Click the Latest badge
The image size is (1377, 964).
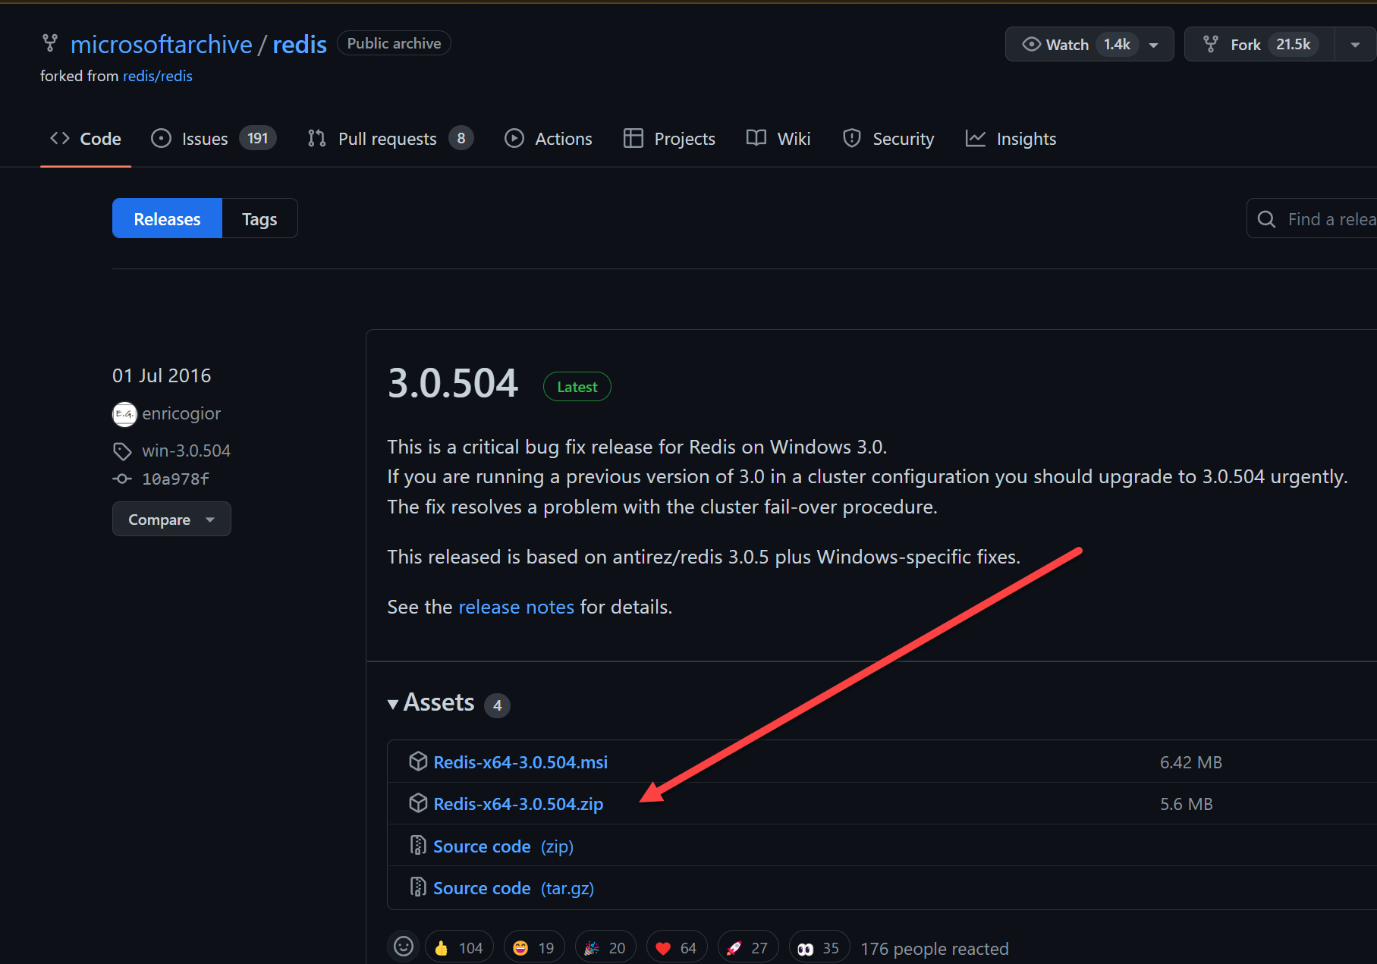coord(577,387)
